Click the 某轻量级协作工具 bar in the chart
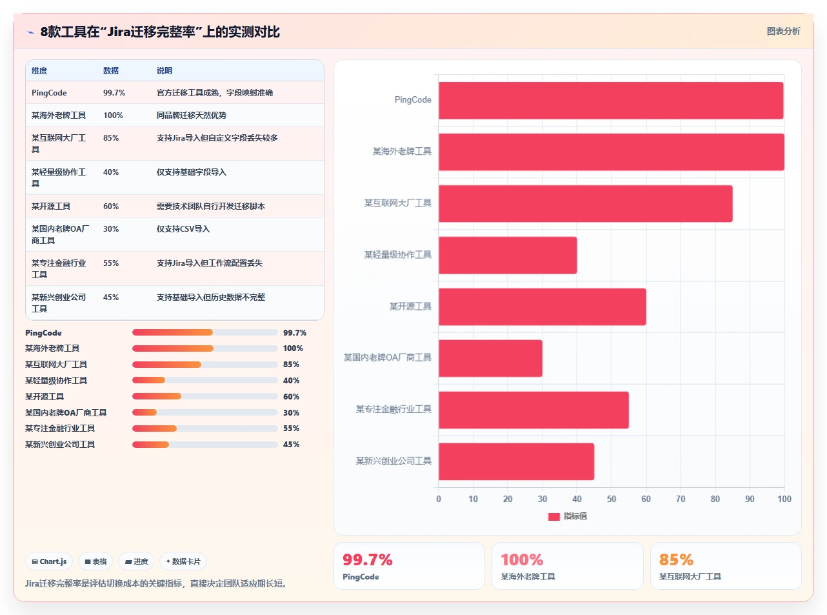 (508, 256)
